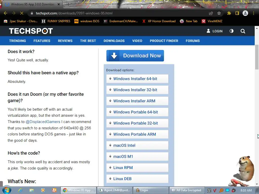Stop loading the page

pos(22,13)
